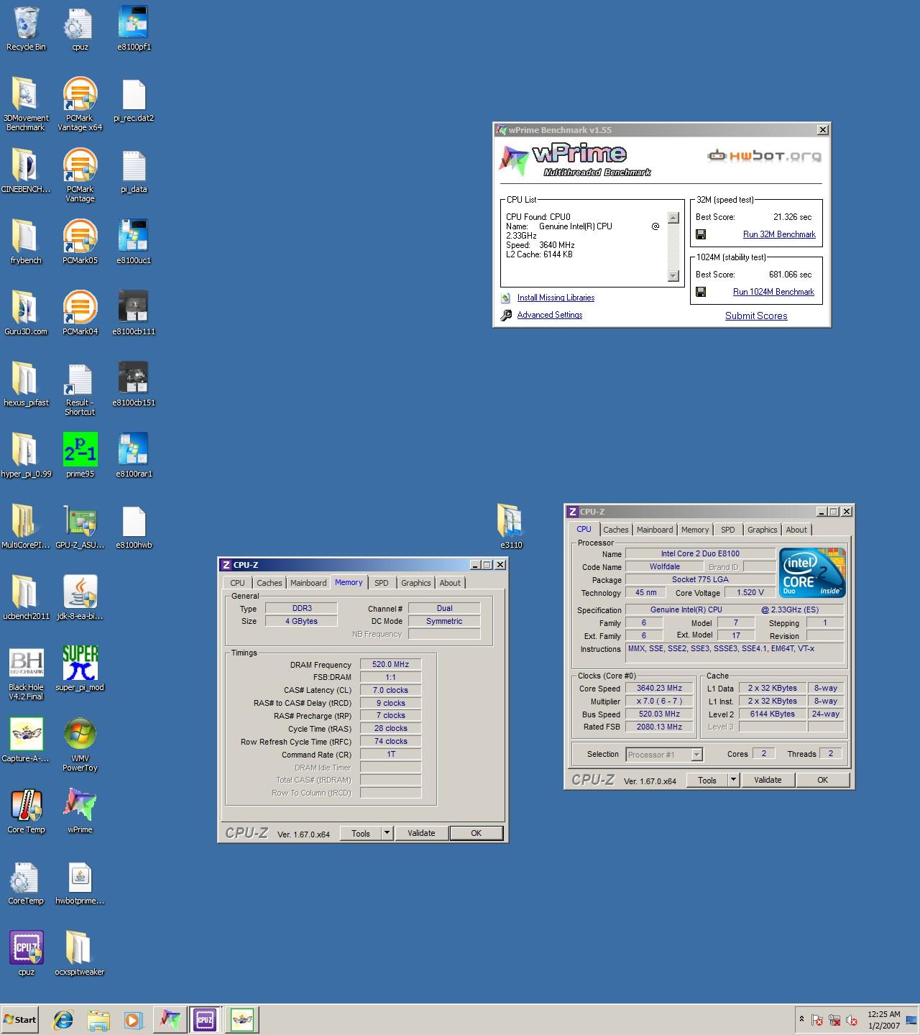Viewport: 920px width, 1035px height.
Task: Open the CINEBENCH folder icon
Action: [x=26, y=171]
